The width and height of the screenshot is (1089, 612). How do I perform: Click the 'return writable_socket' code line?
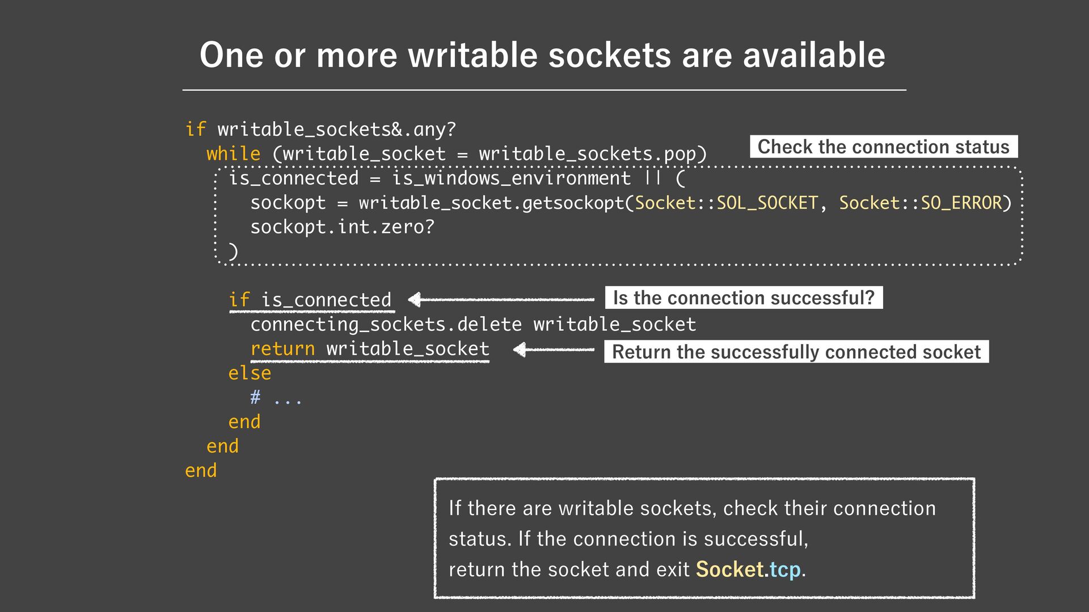tap(370, 348)
